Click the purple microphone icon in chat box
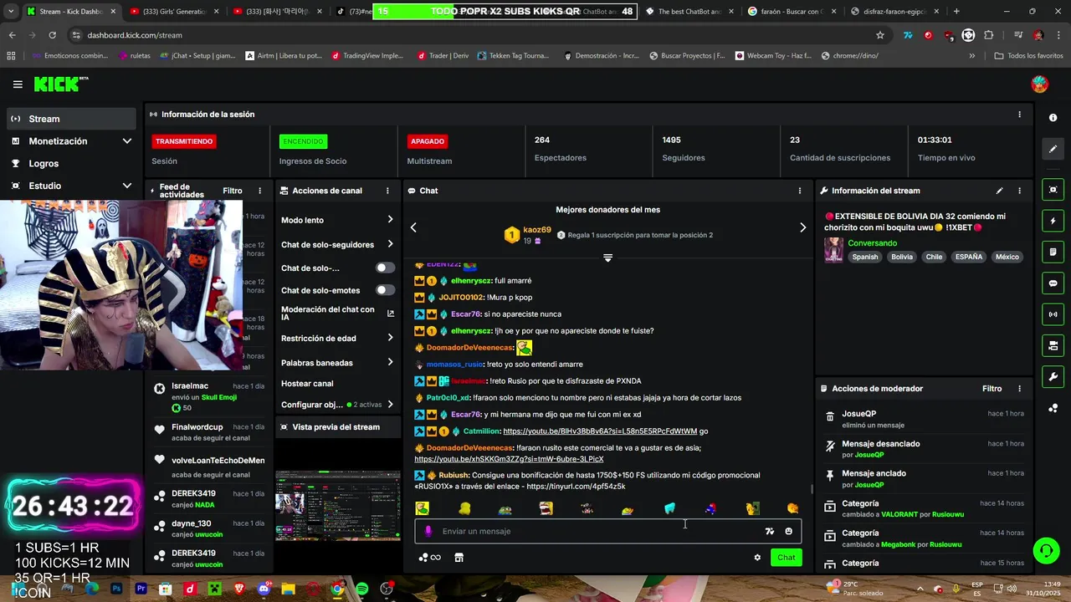Screen dimensions: 1071x602 click(428, 531)
